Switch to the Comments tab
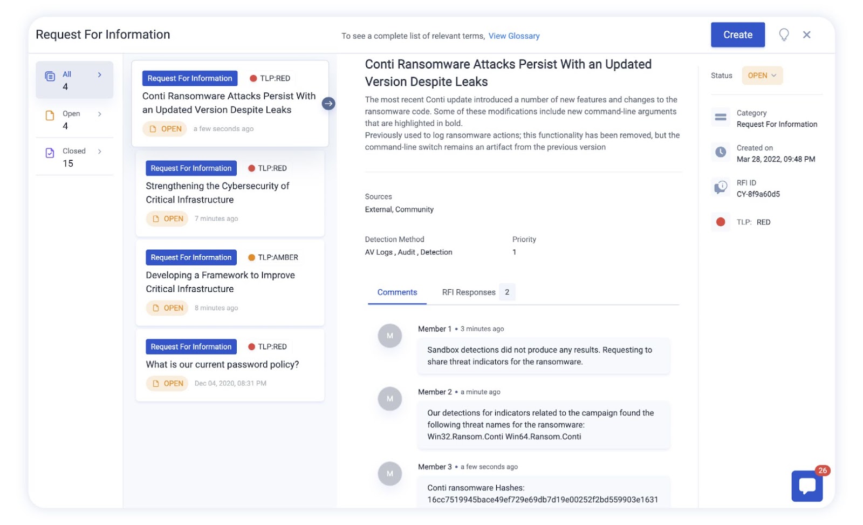 pyautogui.click(x=397, y=292)
